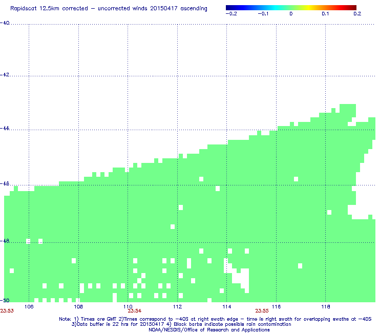The image size is (379, 333).
Task: Click the color scale bar gradient
Action: click(291, 8)
